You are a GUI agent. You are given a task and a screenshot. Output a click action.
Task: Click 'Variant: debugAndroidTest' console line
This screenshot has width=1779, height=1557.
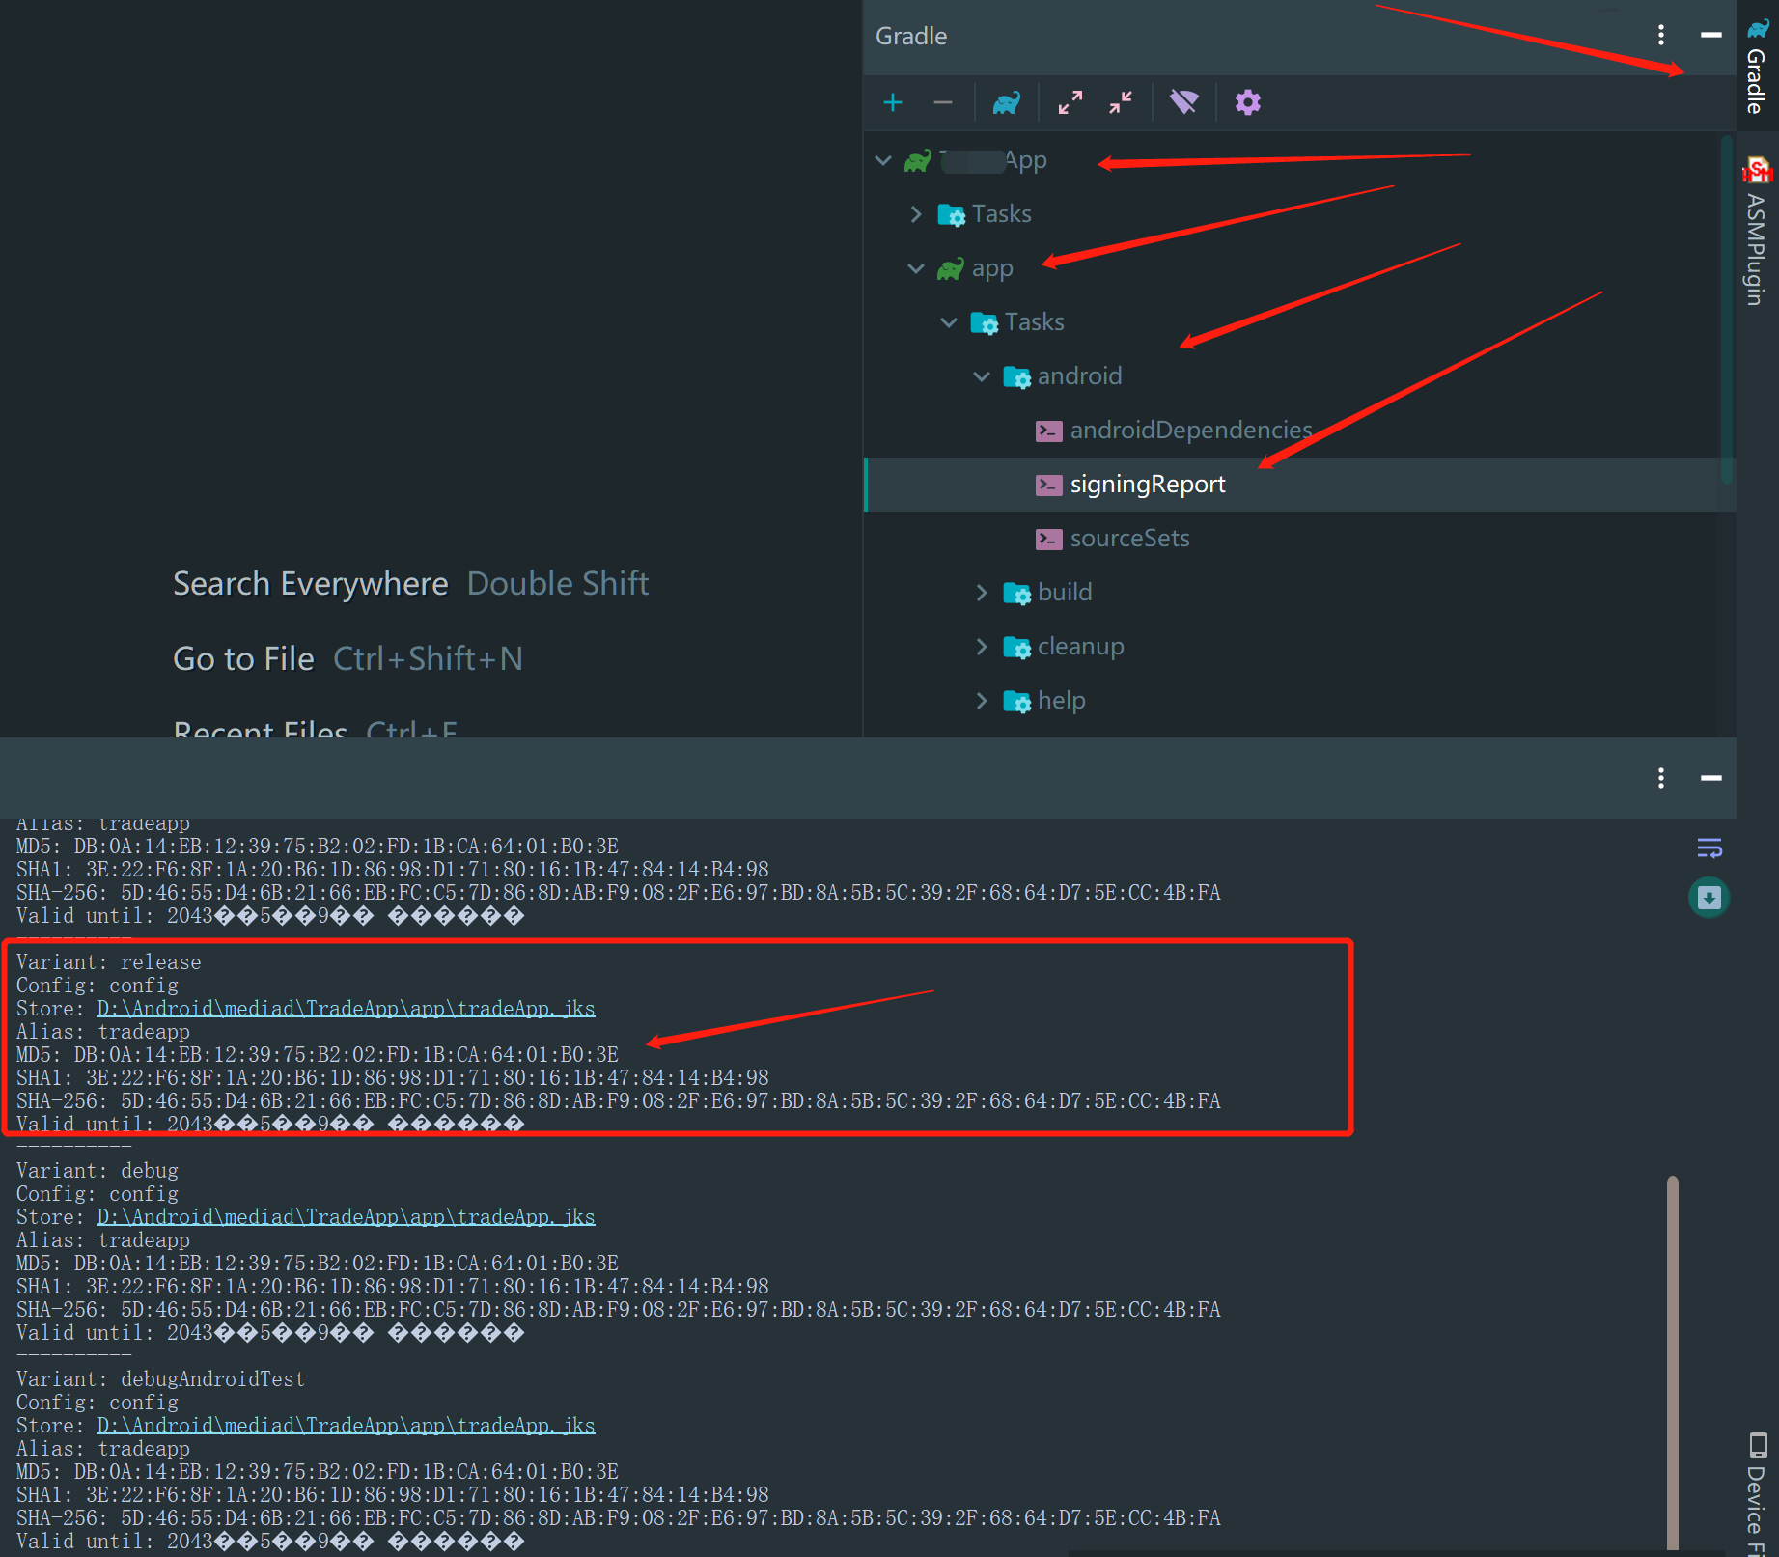[x=160, y=1379]
